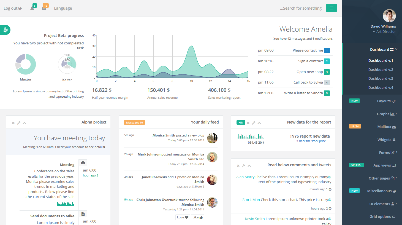This screenshot has height=225, width=402.
Task: Open the notifications bell icon
Action: 32,8
